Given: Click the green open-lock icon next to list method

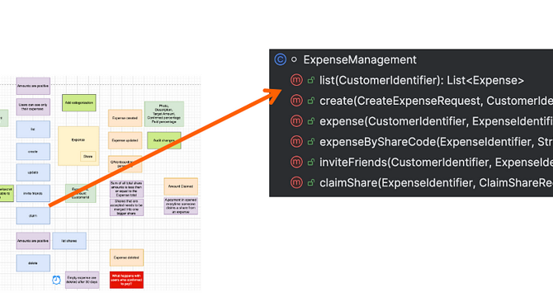Looking at the screenshot, I should point(310,80).
